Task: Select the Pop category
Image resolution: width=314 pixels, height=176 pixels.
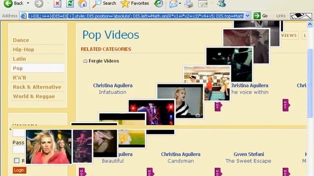Action: 38,68
